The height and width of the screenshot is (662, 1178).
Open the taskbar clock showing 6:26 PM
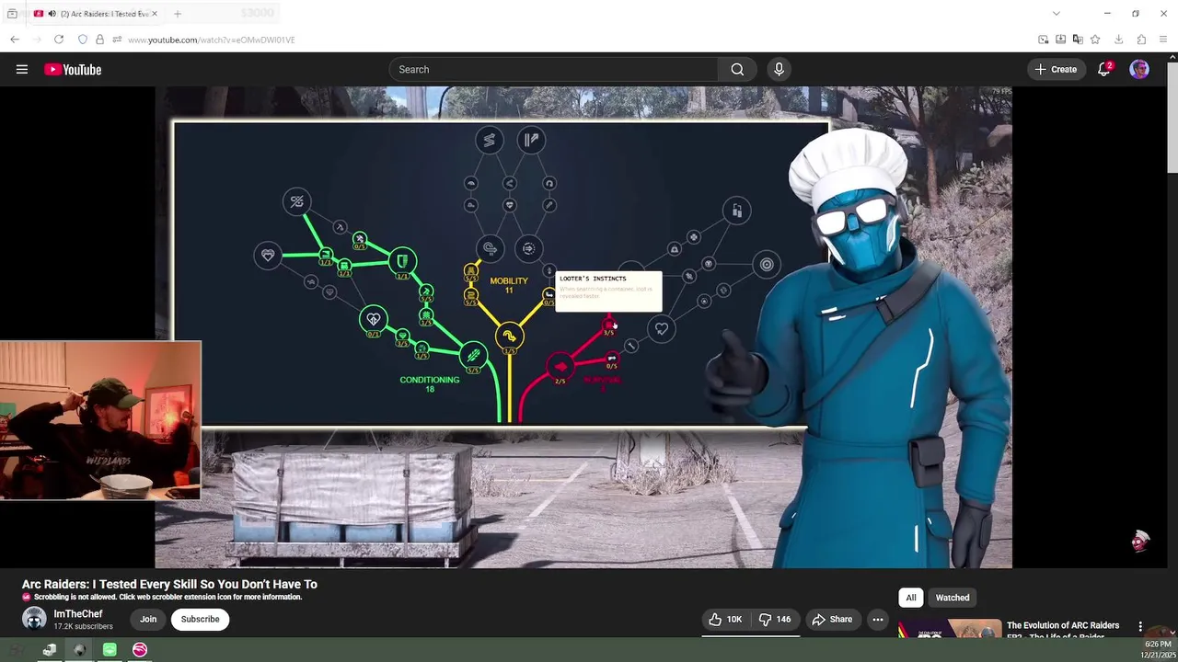click(1158, 650)
